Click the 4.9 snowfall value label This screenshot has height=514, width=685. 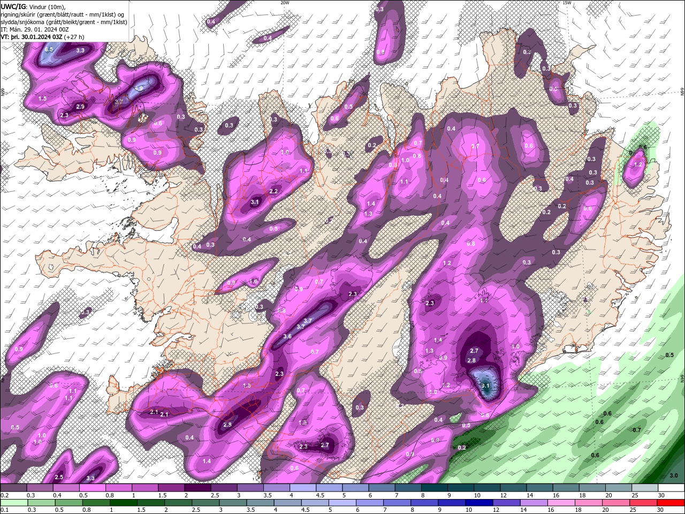pos(139,88)
